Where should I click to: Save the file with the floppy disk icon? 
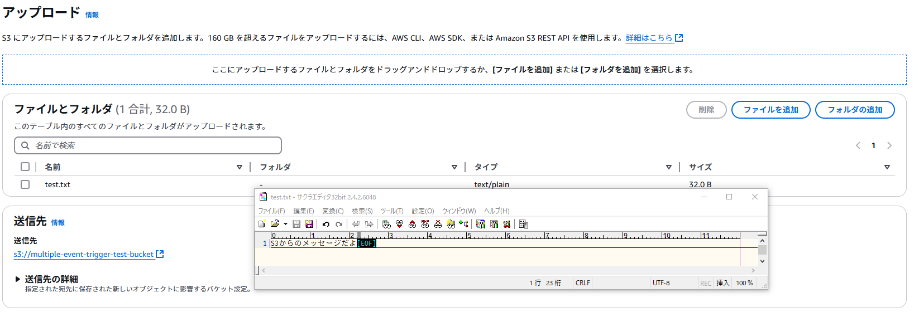[x=296, y=224]
